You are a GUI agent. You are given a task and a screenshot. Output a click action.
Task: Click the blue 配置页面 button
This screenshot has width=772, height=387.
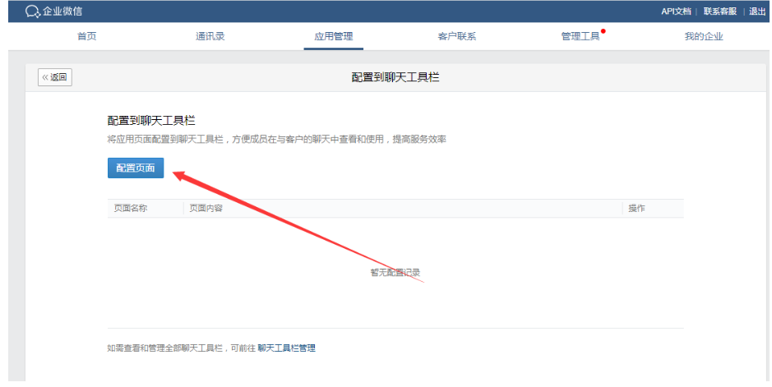click(136, 168)
